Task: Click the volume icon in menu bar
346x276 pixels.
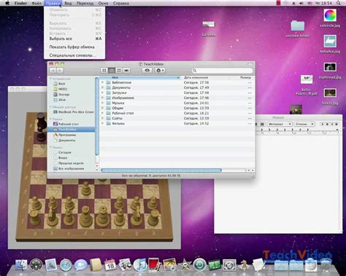Action: 301,3
